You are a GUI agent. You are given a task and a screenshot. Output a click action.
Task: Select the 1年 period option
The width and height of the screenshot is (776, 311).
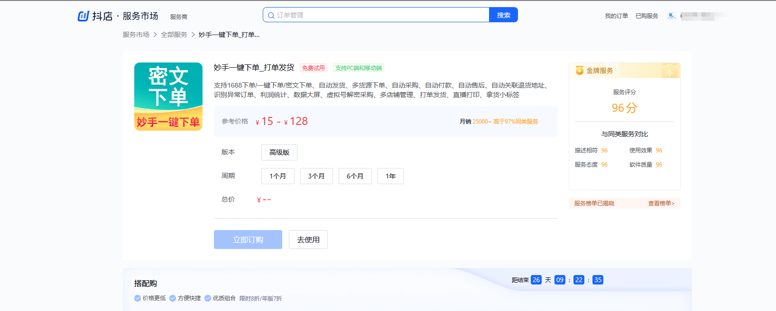pos(390,176)
